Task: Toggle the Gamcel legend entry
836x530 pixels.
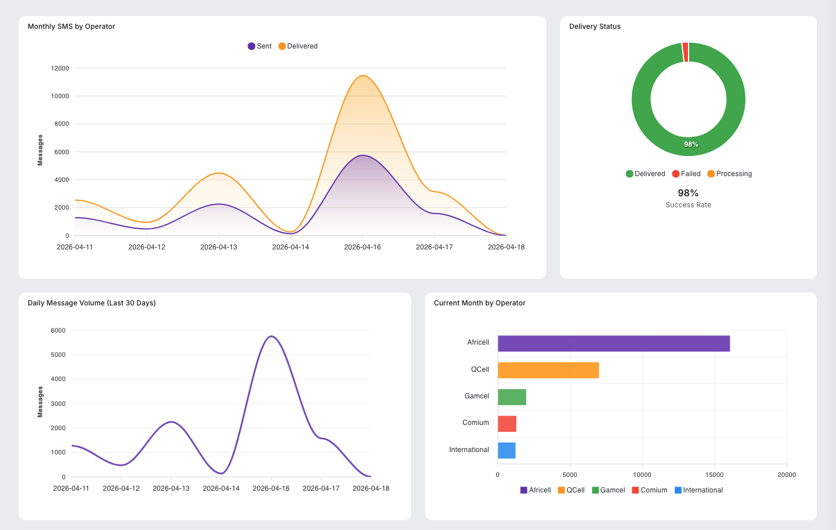Action: [608, 490]
